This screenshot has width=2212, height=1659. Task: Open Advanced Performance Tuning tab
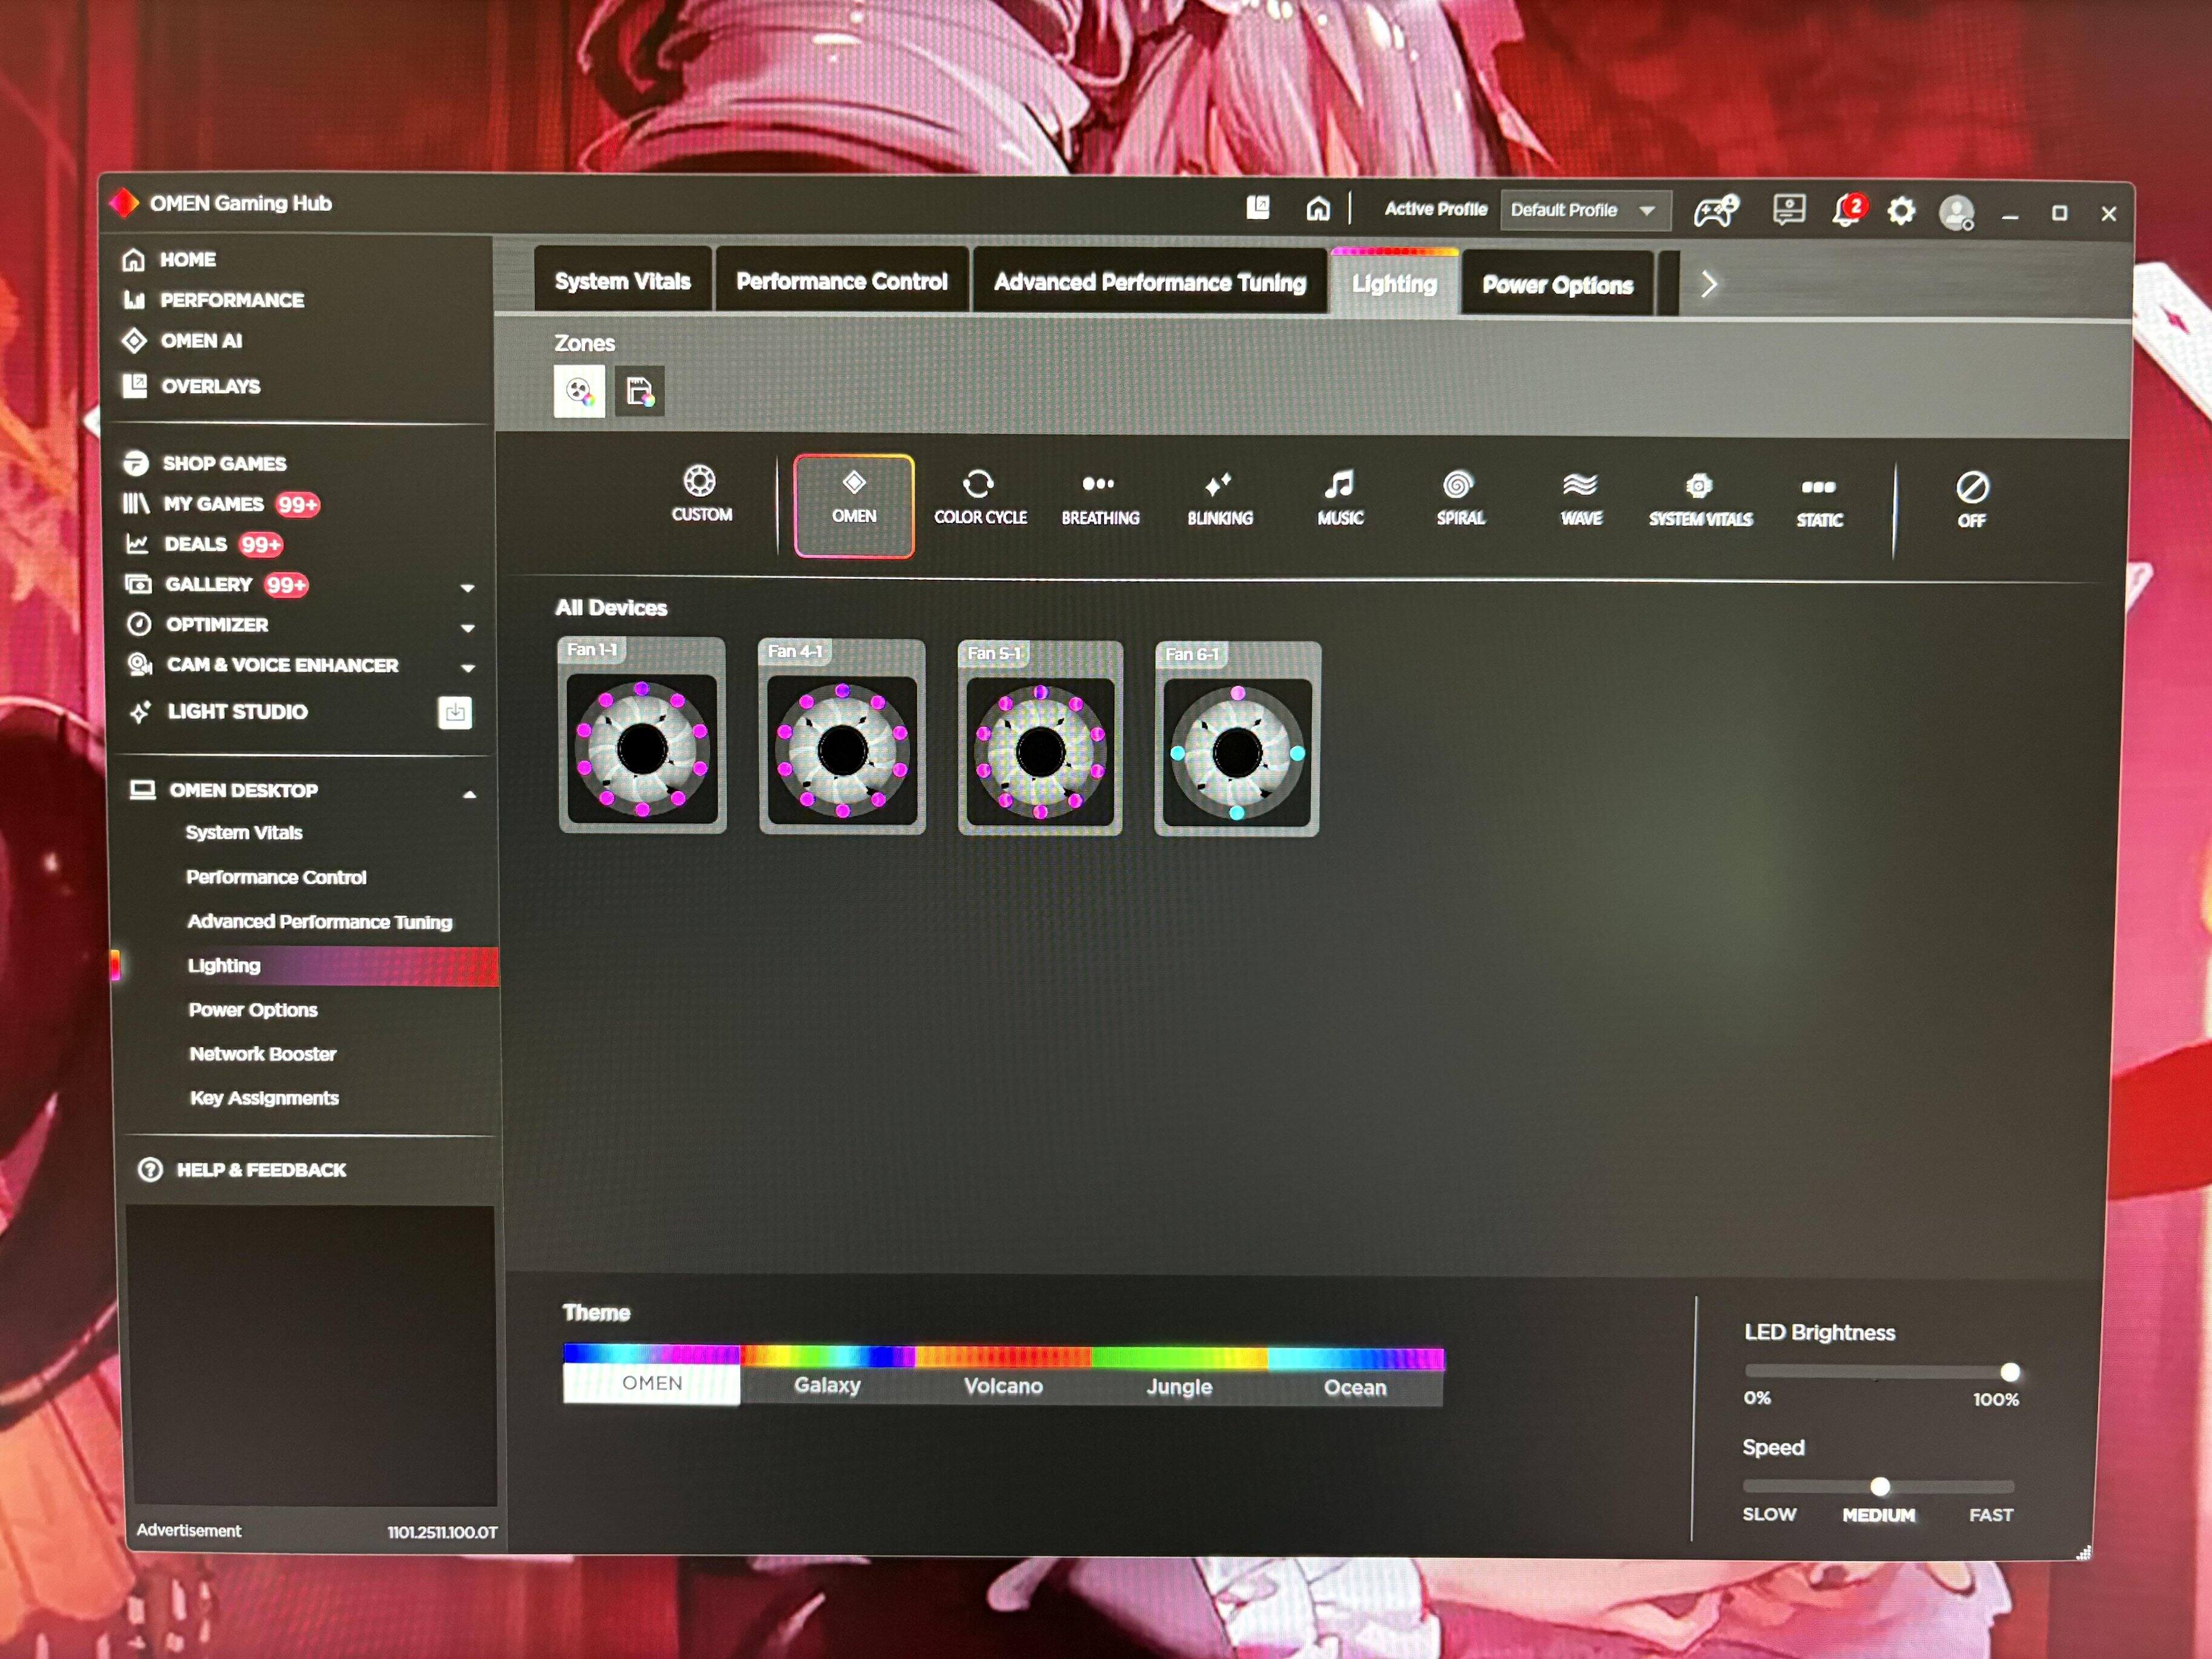click(x=1150, y=282)
